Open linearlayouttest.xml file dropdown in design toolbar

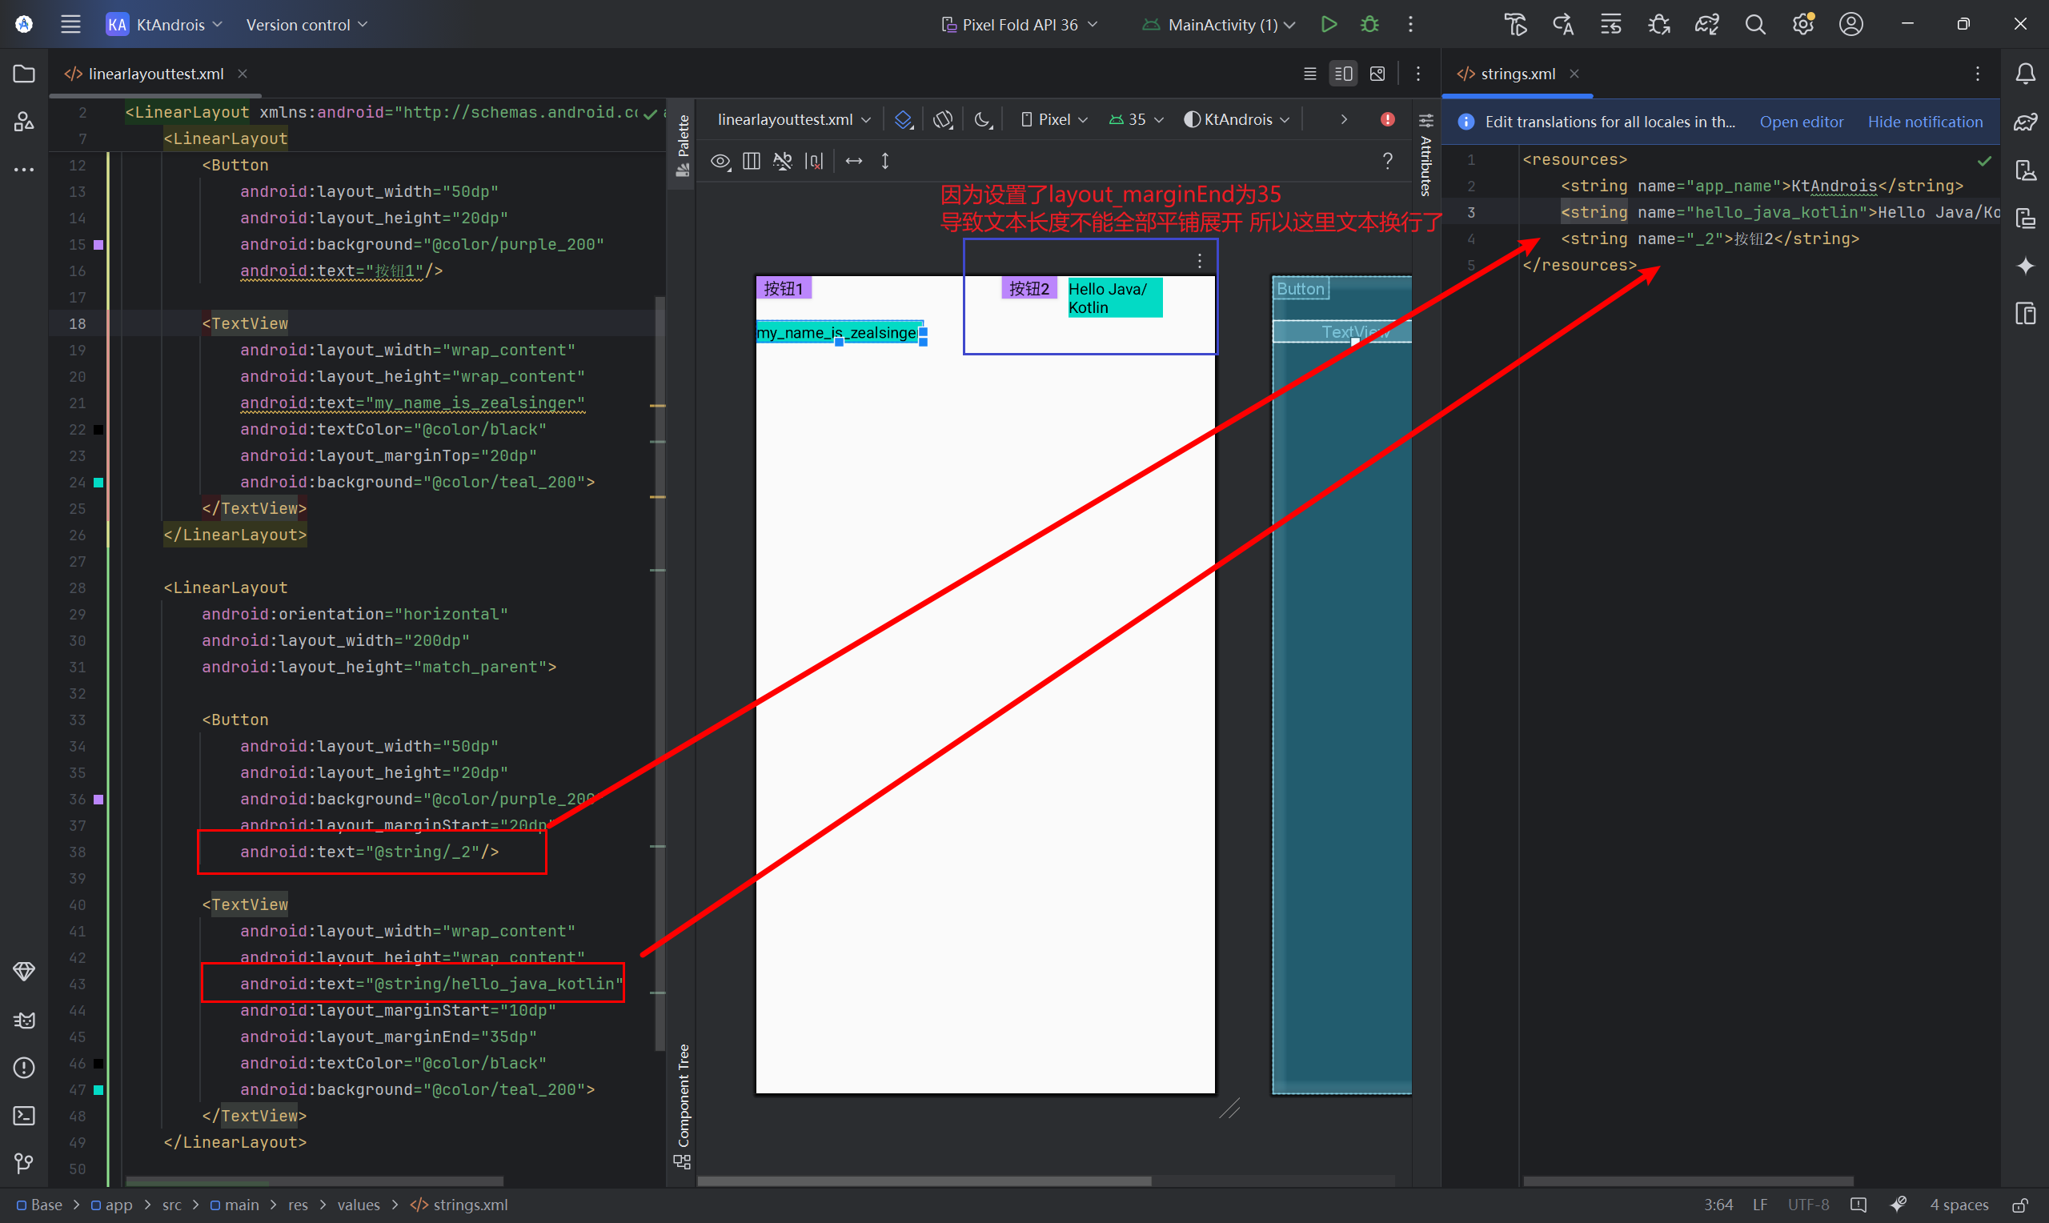pos(794,120)
